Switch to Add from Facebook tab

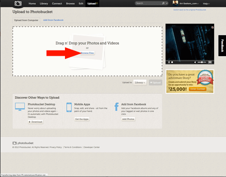53,20
